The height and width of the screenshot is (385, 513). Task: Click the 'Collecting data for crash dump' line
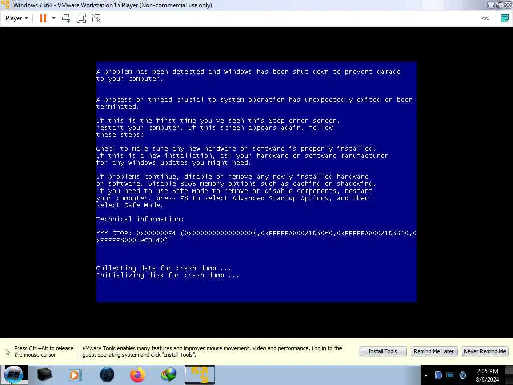pyautogui.click(x=164, y=268)
